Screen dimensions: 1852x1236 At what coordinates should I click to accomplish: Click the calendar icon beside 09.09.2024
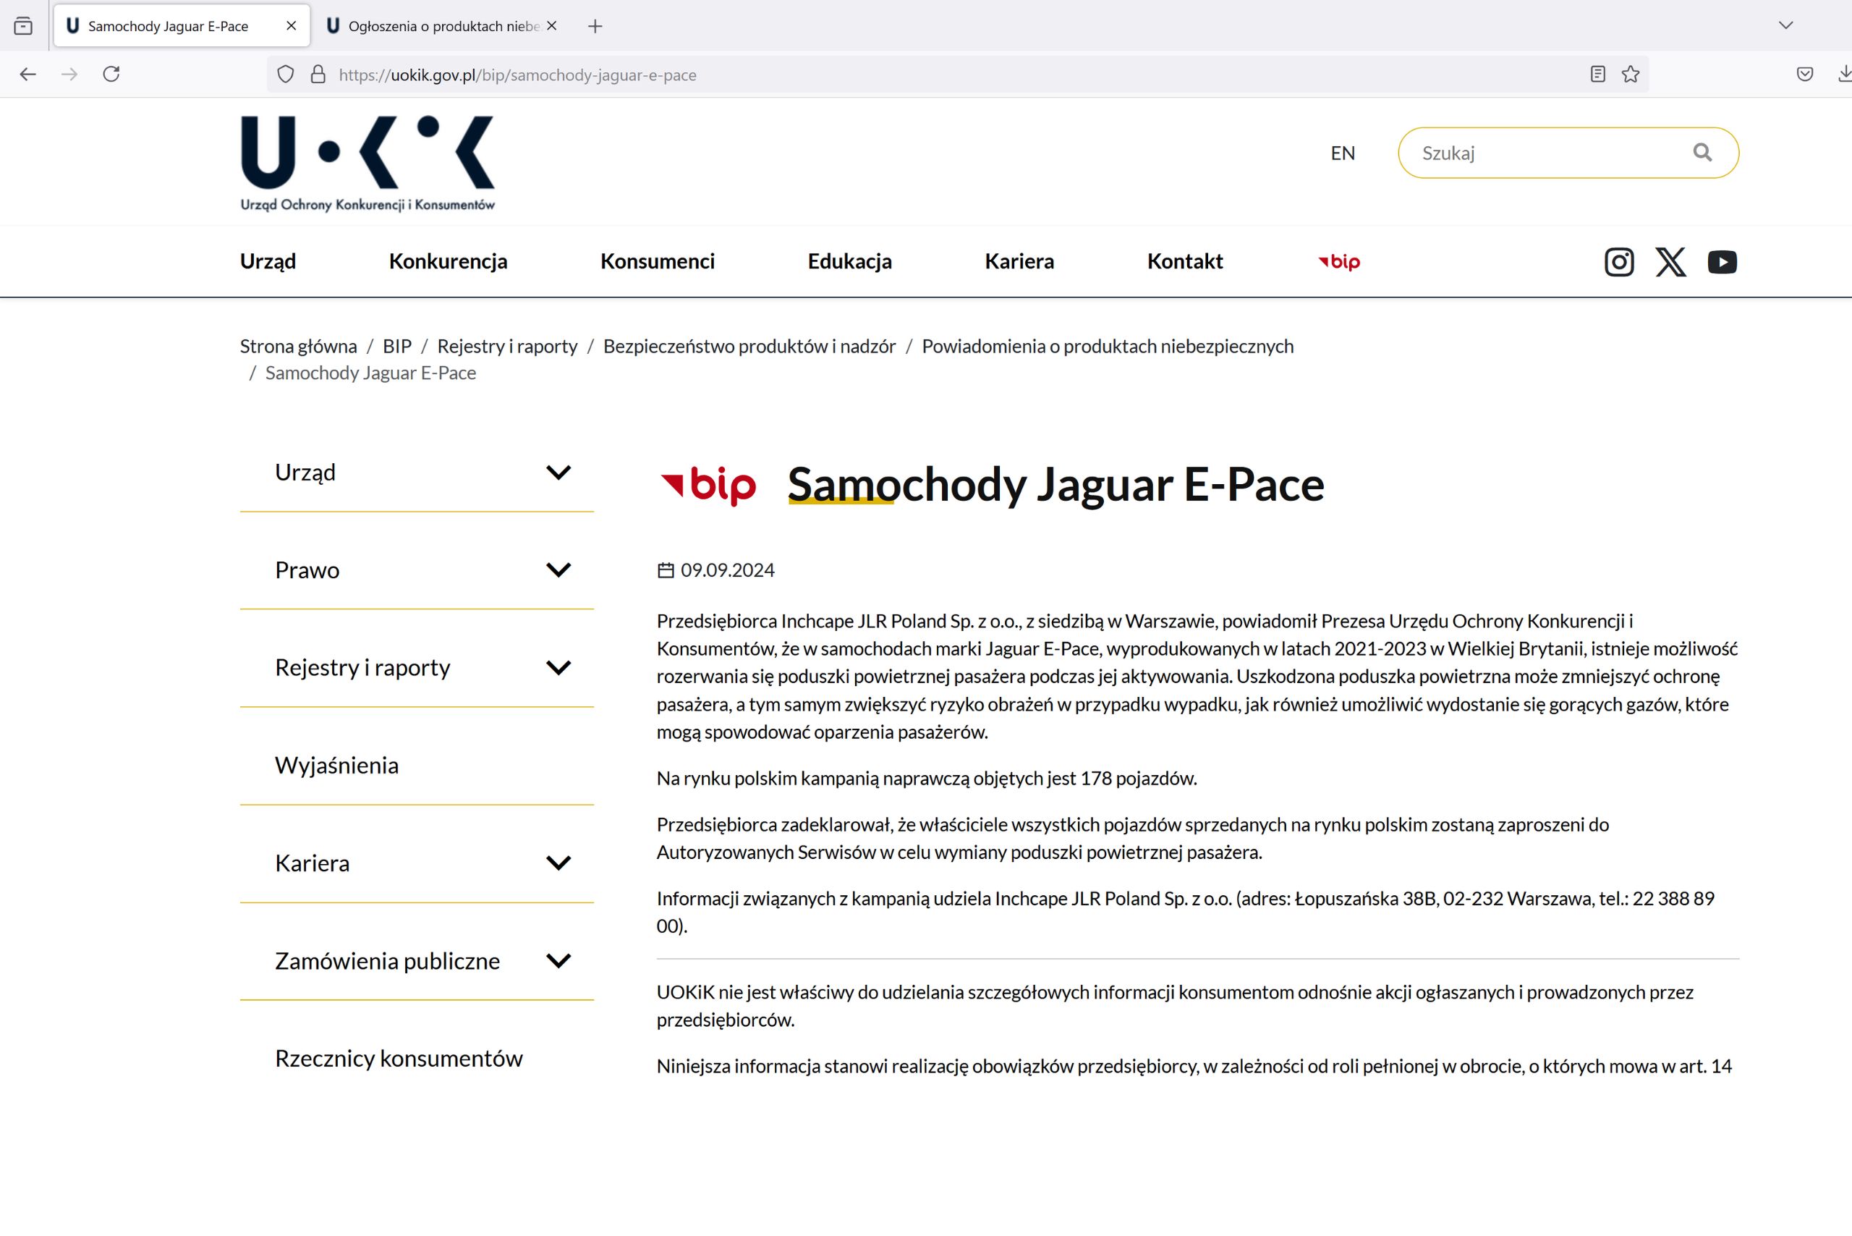pyautogui.click(x=666, y=570)
